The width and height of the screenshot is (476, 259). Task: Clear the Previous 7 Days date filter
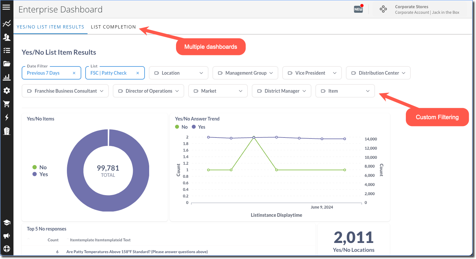(x=74, y=73)
